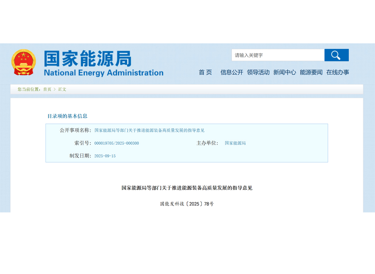Viewport: 375px width, 274px height.
Task: Click the 正文 breadcrumb item
Action: 62,89
